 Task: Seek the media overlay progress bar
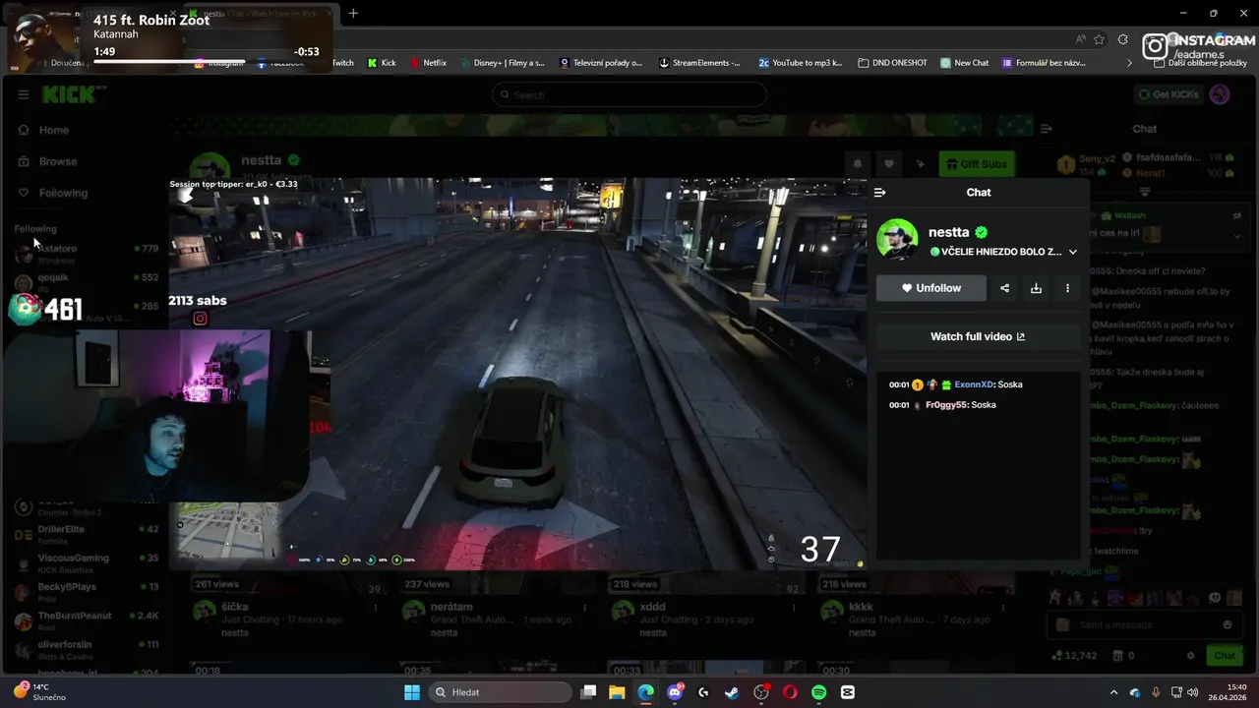click(207, 62)
